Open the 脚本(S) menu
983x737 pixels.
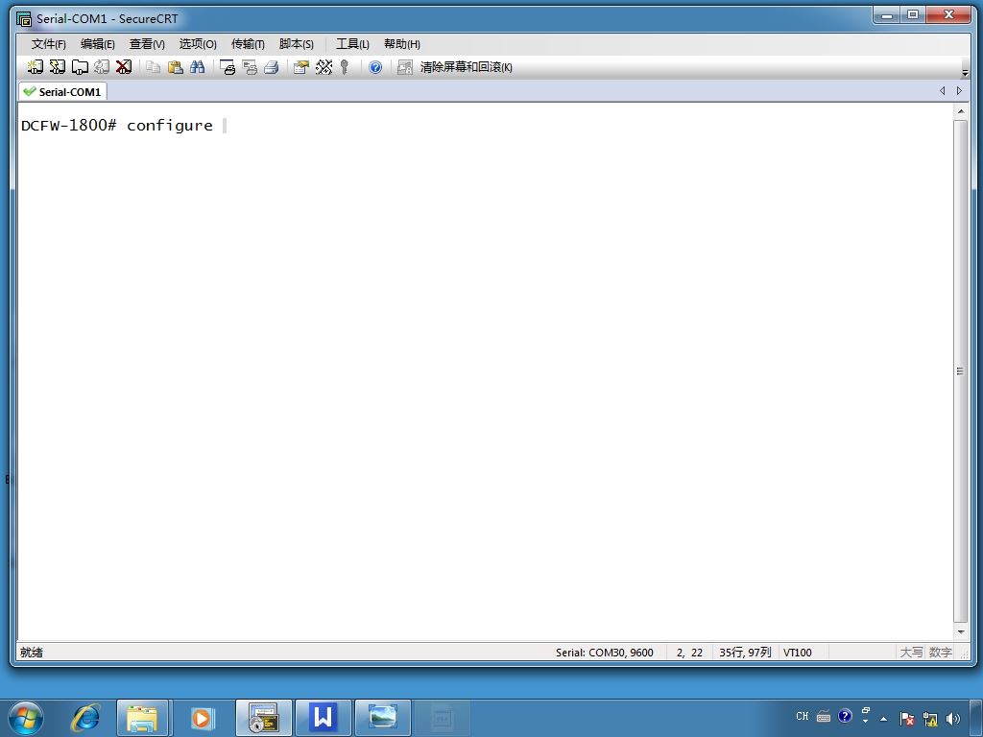296,44
